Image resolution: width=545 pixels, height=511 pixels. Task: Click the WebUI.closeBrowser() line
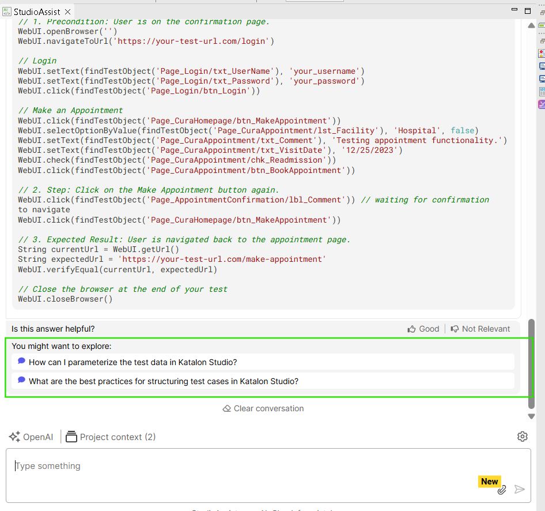point(65,299)
